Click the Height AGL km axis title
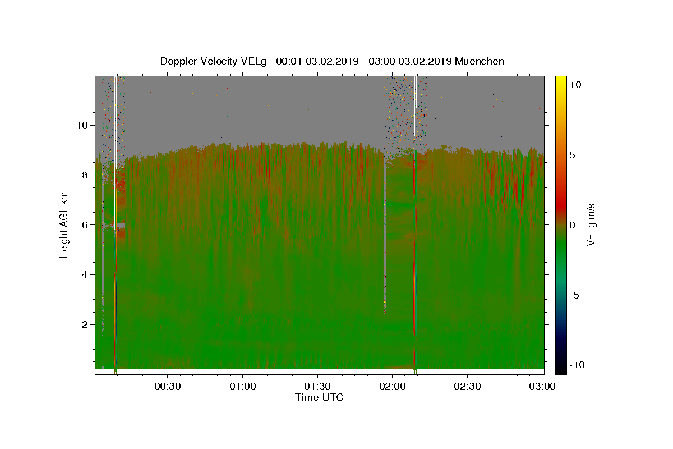This screenshot has width=673, height=449. coord(64,224)
